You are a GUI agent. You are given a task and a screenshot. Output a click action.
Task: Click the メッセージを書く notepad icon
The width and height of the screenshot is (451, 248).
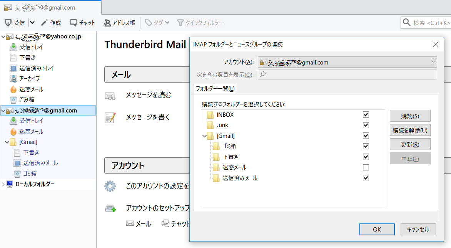tap(110, 118)
